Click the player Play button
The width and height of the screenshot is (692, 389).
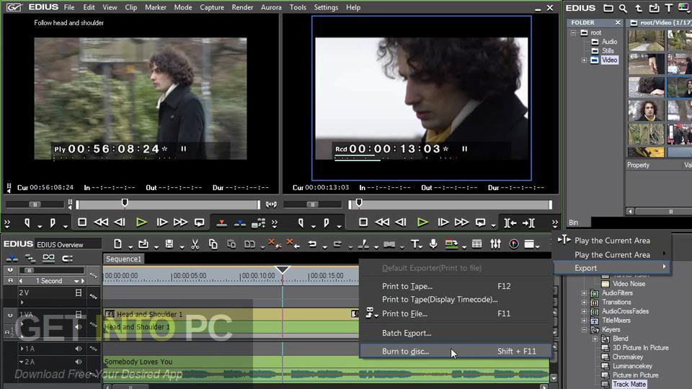click(141, 223)
